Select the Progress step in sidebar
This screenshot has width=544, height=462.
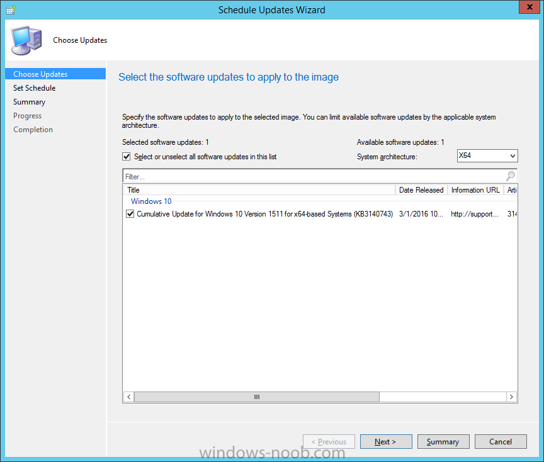[x=28, y=116]
